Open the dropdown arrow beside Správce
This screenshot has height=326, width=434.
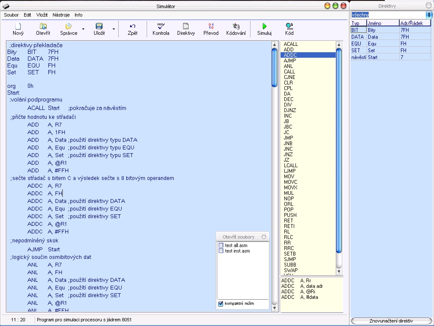pyautogui.click(x=83, y=29)
